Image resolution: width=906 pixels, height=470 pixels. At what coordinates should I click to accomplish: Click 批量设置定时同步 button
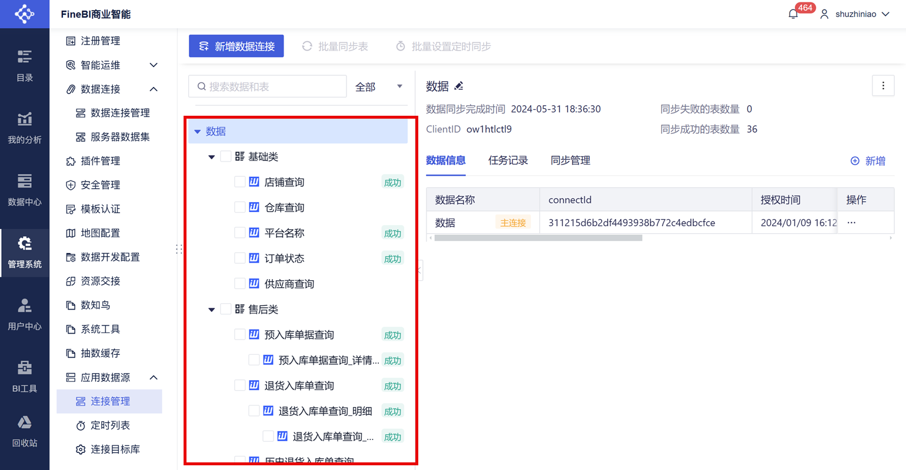(x=444, y=46)
